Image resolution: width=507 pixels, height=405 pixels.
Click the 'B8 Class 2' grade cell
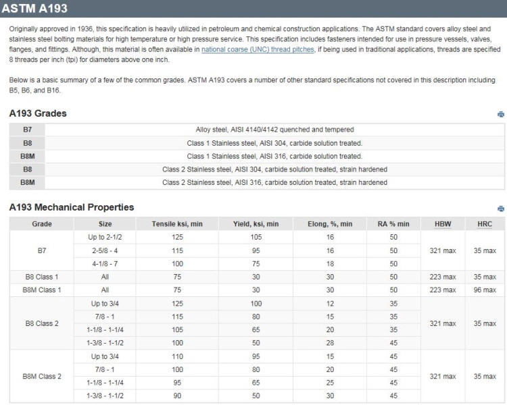pyautogui.click(x=42, y=323)
